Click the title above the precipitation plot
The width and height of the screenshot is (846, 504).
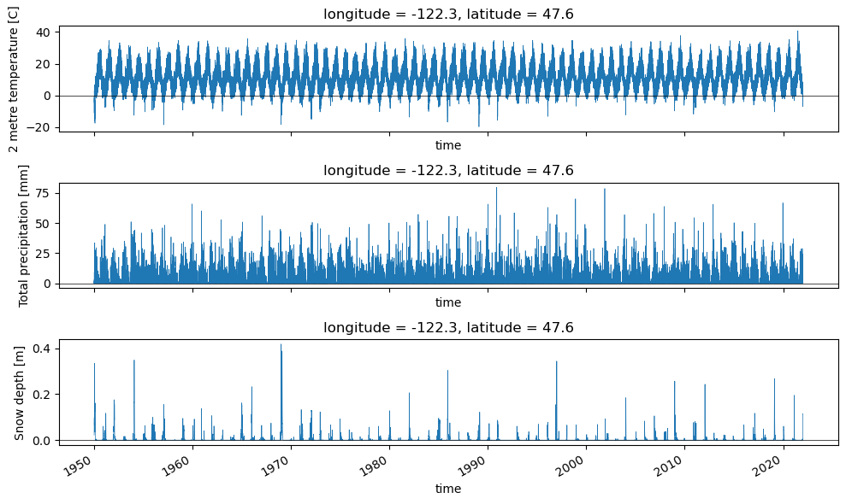coord(448,170)
